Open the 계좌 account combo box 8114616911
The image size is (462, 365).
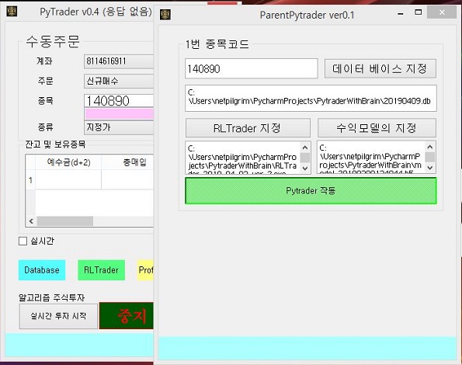point(119,61)
